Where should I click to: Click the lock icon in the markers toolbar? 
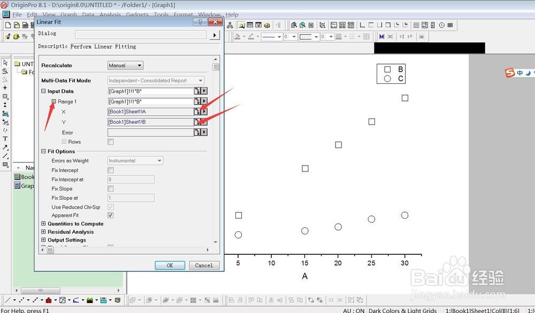point(422,36)
